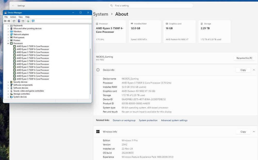
Task: Click the Software devices category icon
Action: (x=11, y=88)
